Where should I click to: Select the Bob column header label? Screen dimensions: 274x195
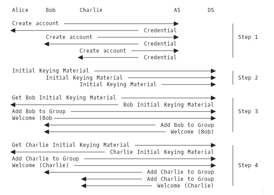51,10
